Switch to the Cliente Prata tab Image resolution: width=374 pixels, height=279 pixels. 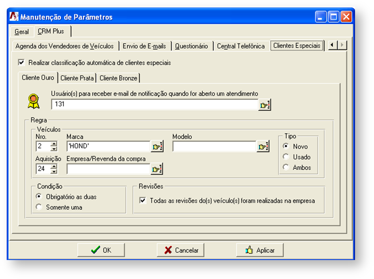click(77, 78)
